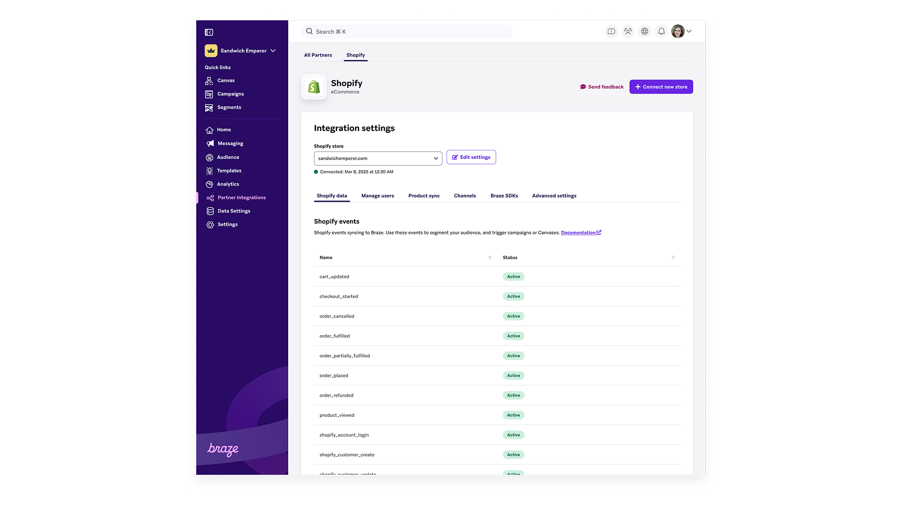Viewport: 902px width, 507px height.
Task: Click Active badge for order_placed
Action: (514, 376)
